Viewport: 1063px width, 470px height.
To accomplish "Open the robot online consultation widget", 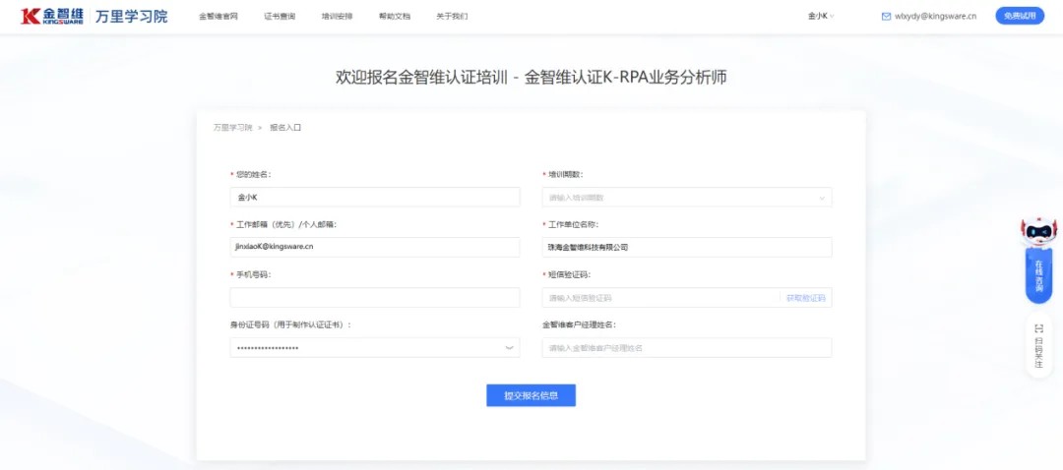I will [1038, 232].
